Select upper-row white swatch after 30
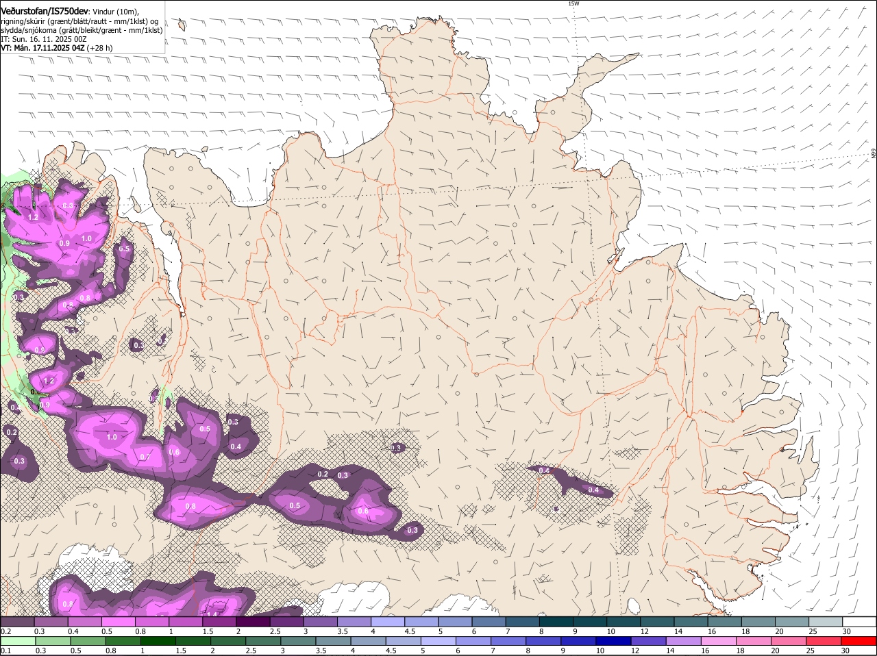Viewport: 877px width, 656px height. pyautogui.click(x=859, y=622)
